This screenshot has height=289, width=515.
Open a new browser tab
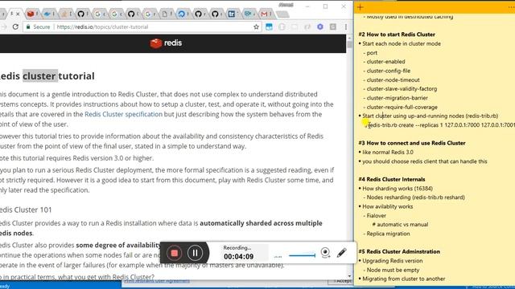[x=282, y=14]
